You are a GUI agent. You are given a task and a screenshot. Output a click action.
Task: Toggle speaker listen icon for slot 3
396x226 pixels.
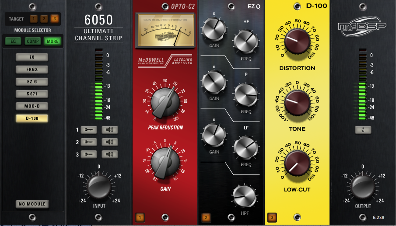[x=109, y=154]
